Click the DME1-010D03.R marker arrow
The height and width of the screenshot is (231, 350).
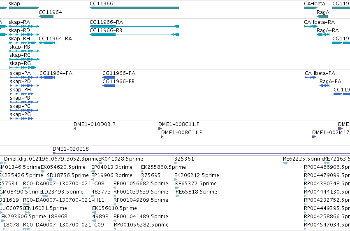[75, 128]
